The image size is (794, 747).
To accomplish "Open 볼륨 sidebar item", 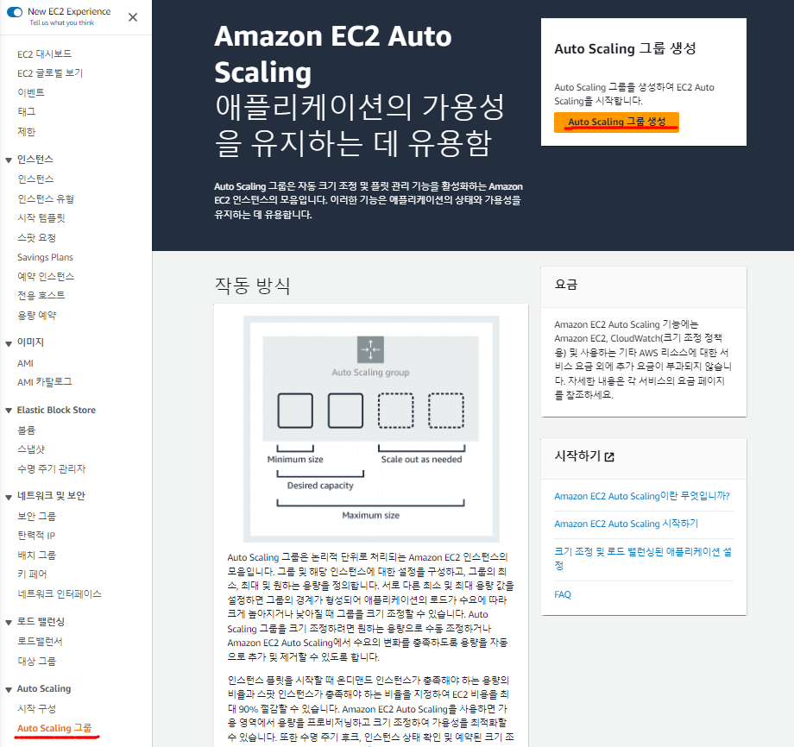I will click(x=27, y=430).
